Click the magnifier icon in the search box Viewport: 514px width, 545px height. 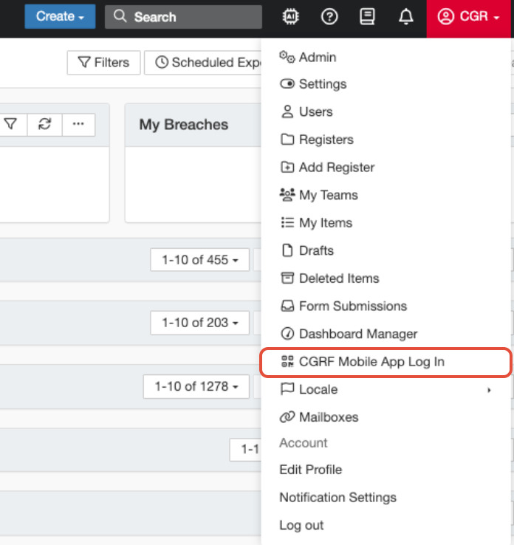coord(120,16)
